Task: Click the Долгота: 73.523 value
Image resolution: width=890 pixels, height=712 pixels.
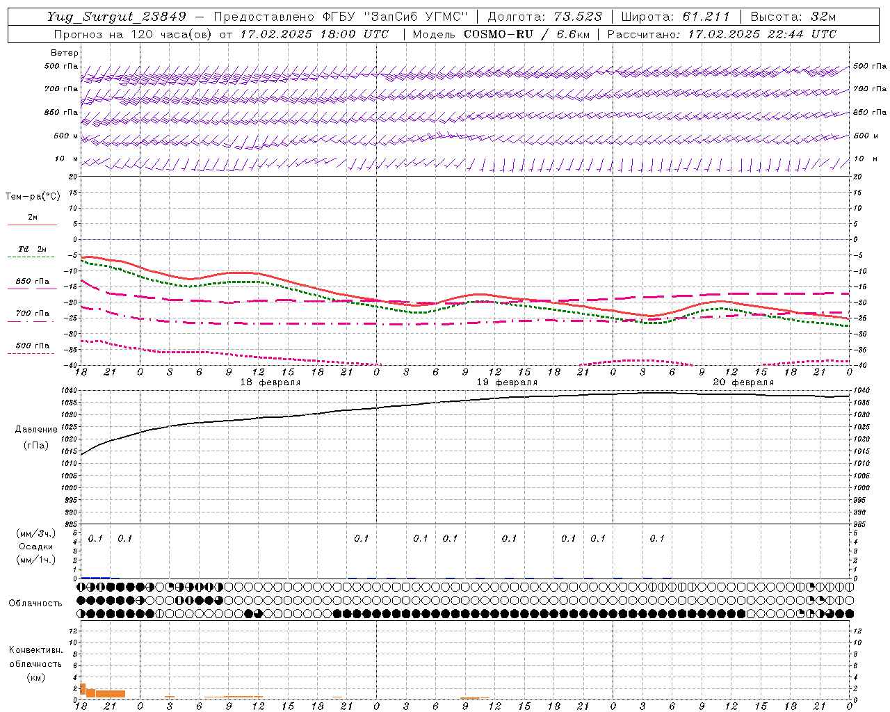Action: click(x=544, y=17)
